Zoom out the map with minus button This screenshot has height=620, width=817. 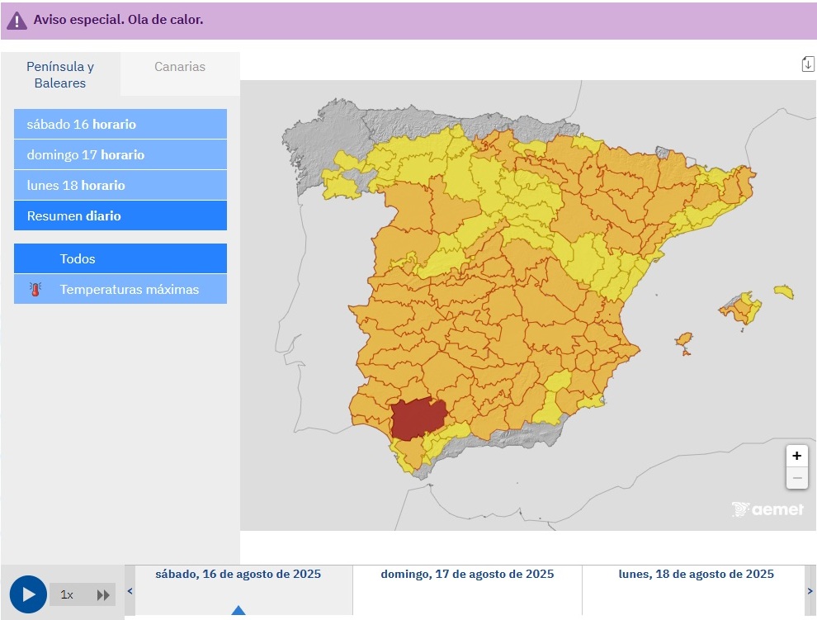click(796, 478)
